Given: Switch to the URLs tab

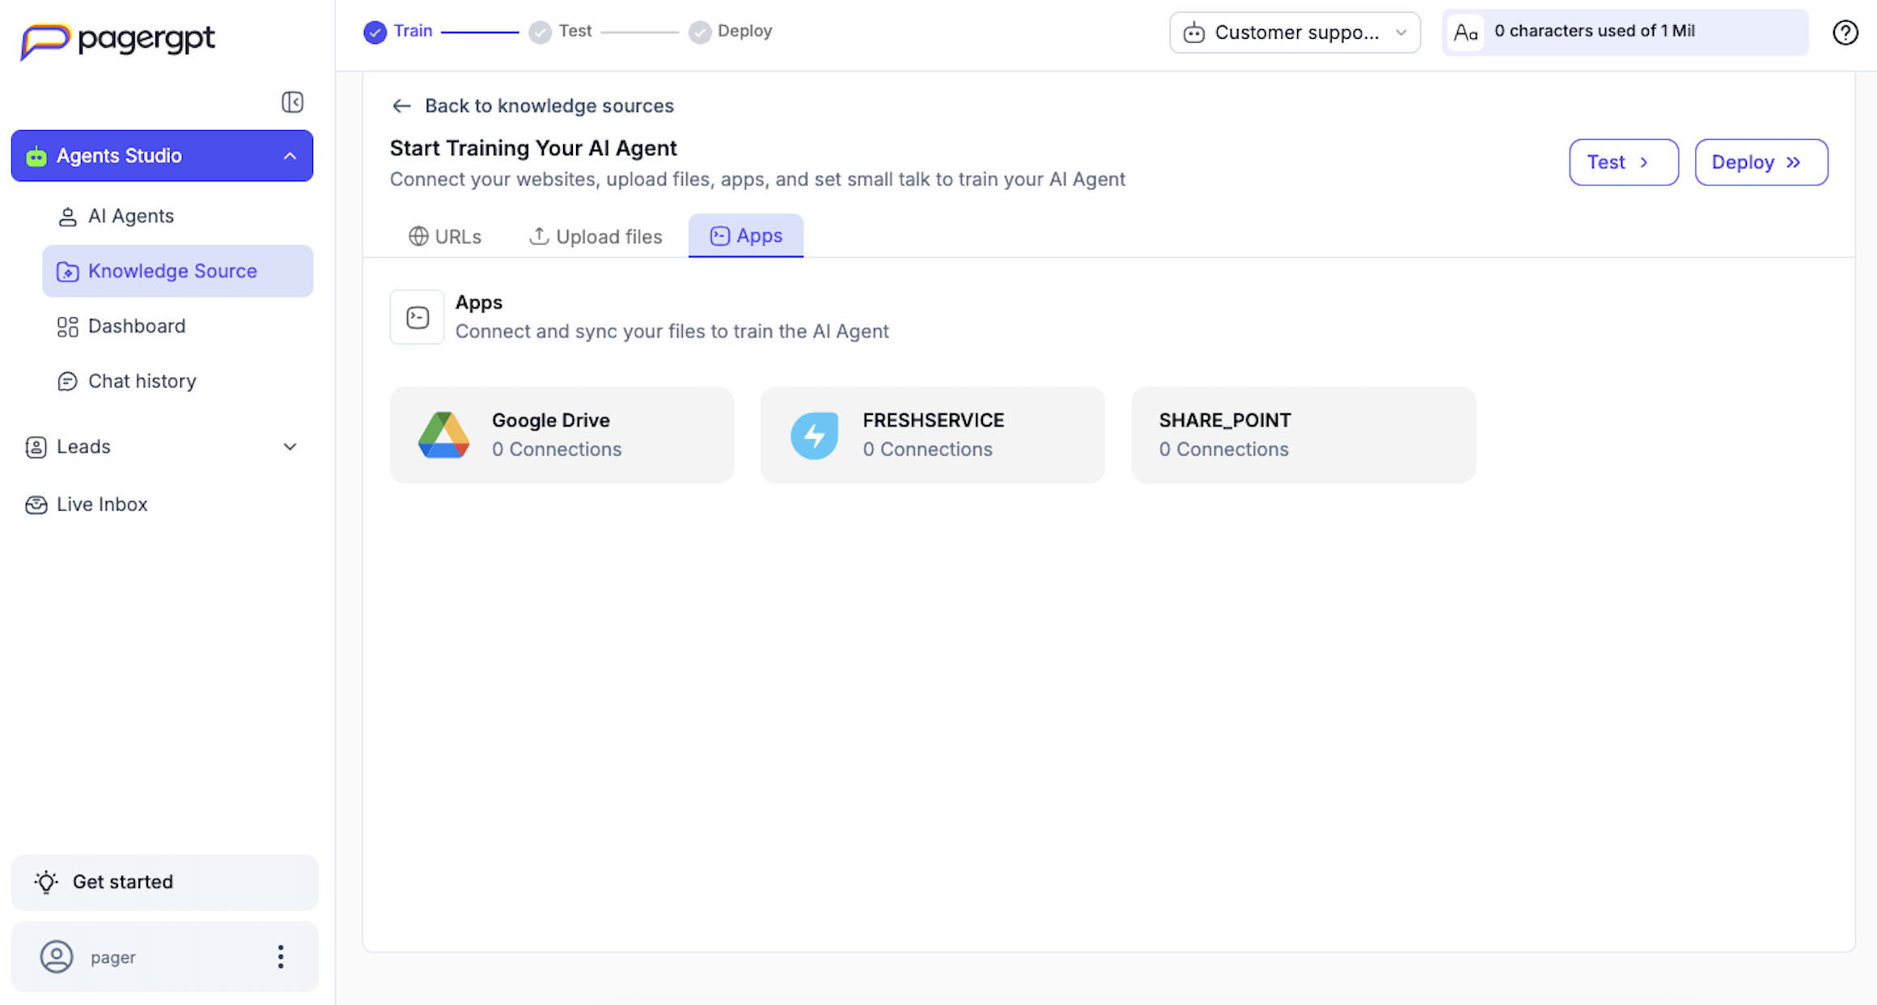Looking at the screenshot, I should [445, 236].
